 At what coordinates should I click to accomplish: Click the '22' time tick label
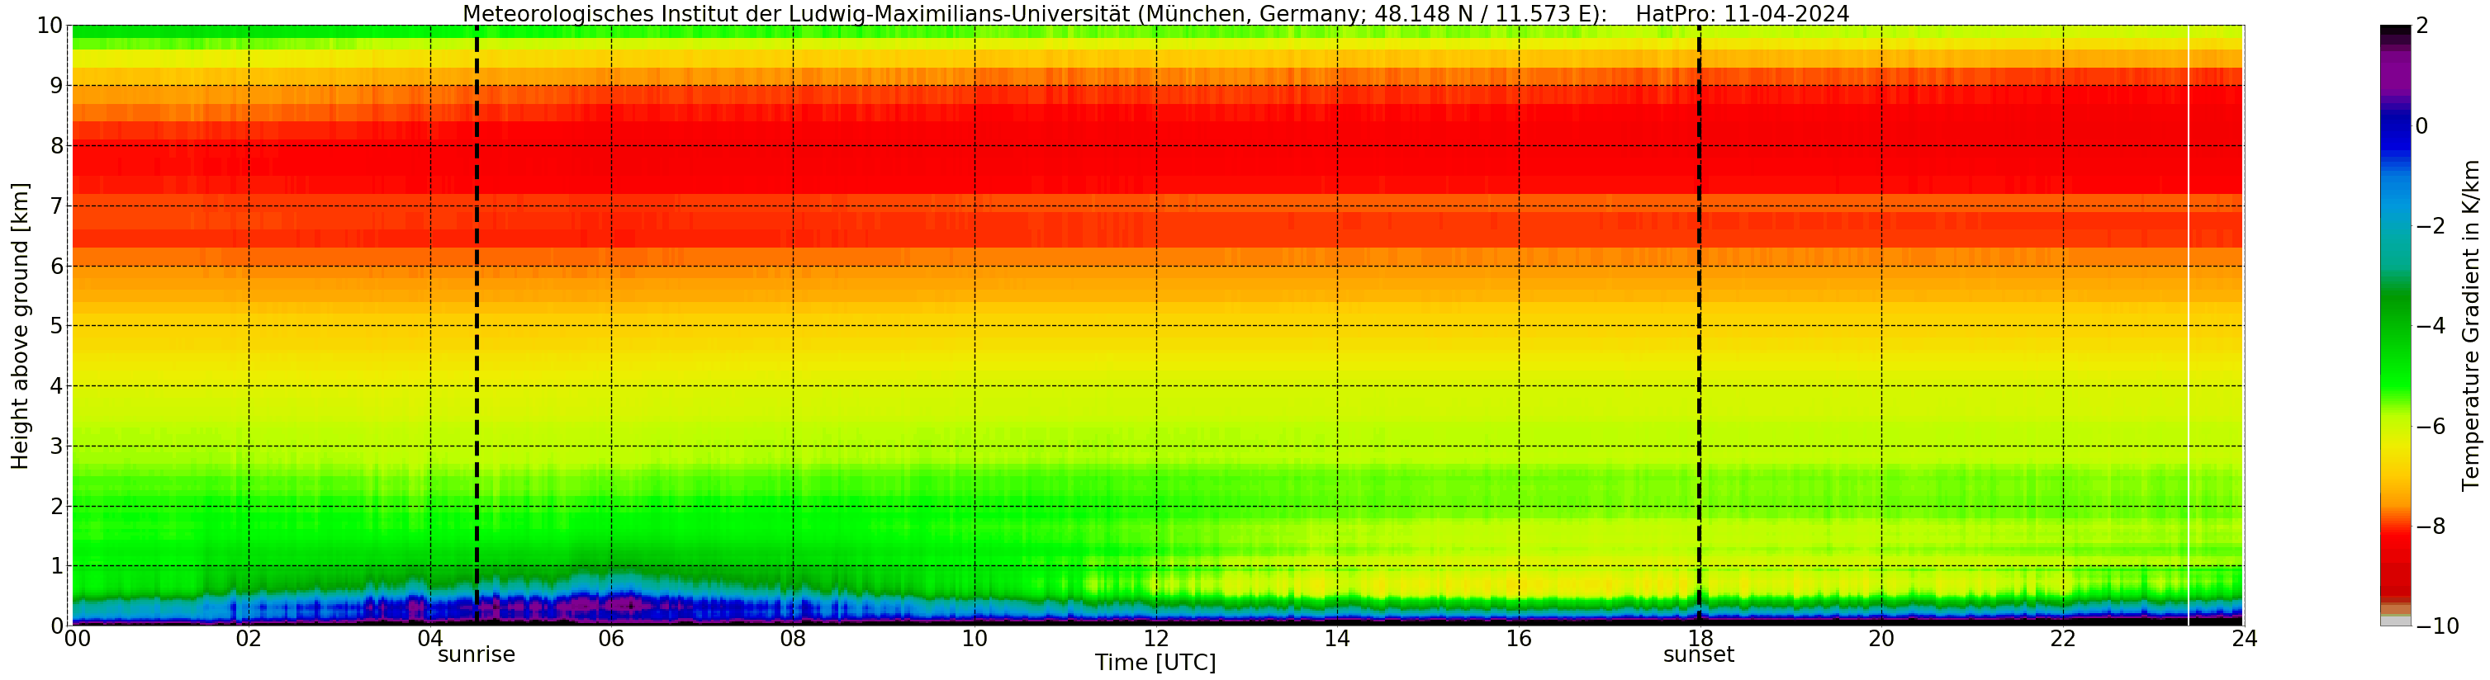[x=2063, y=639]
